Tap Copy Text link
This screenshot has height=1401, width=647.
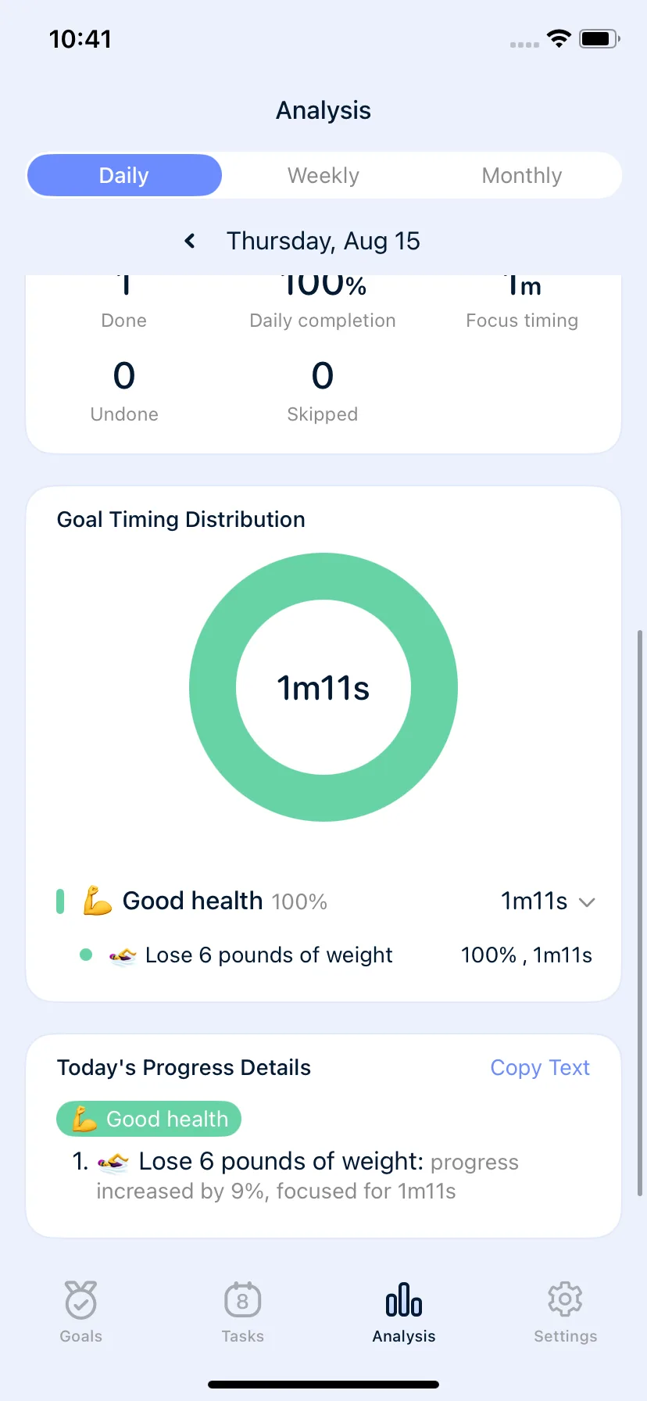pos(540,1068)
